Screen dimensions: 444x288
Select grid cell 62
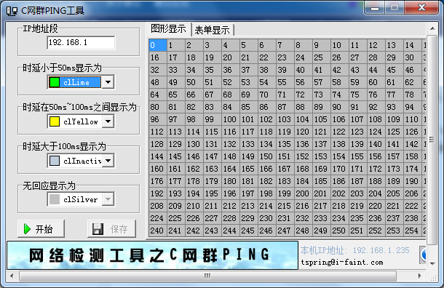(x=413, y=82)
